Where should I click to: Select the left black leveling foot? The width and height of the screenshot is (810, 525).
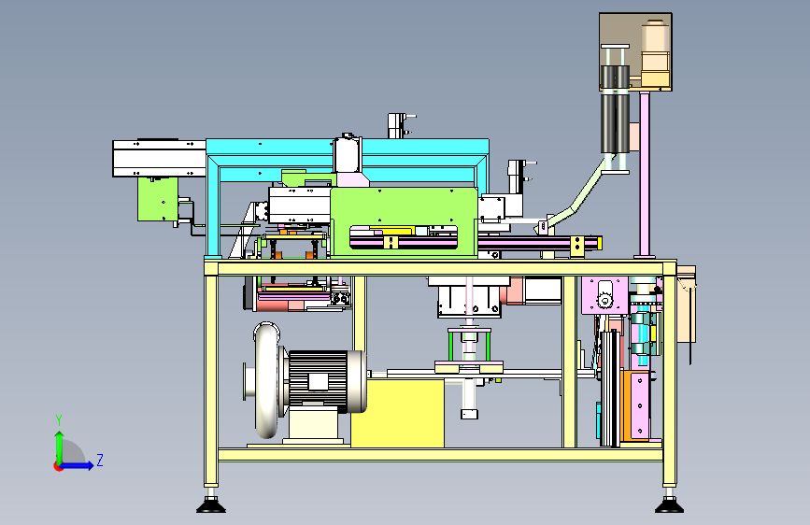pyautogui.click(x=211, y=504)
